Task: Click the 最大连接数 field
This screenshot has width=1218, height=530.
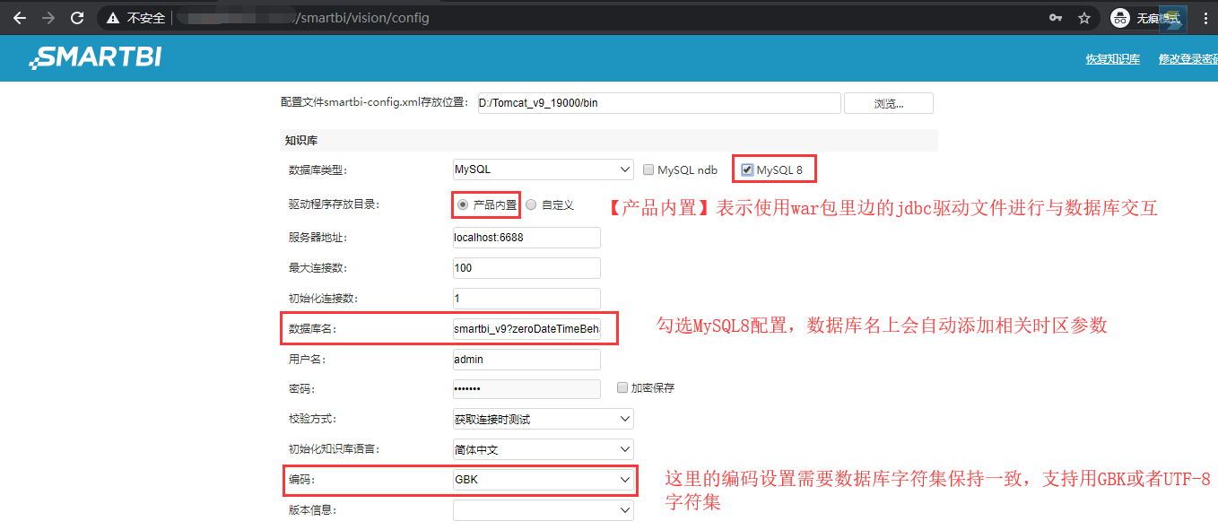Action: [526, 268]
